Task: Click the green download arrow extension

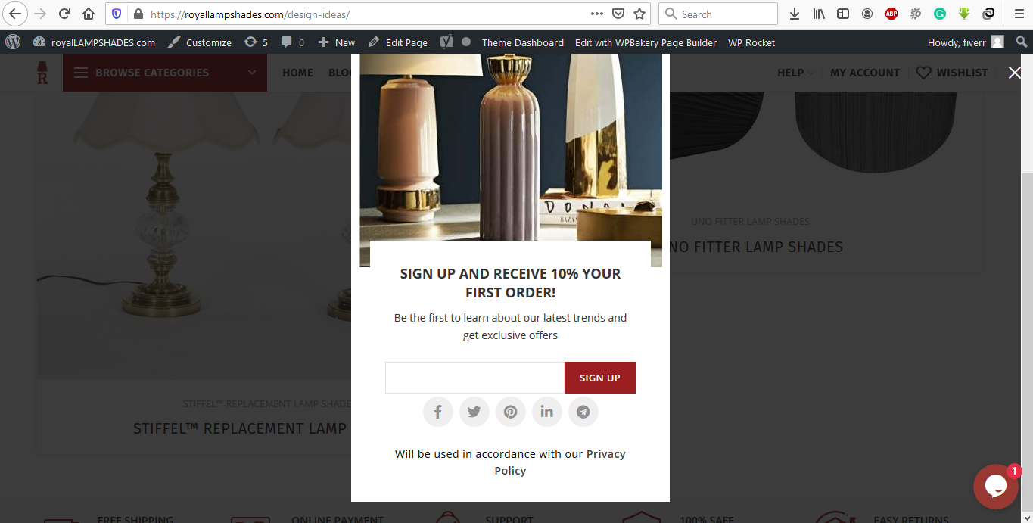Action: (964, 14)
